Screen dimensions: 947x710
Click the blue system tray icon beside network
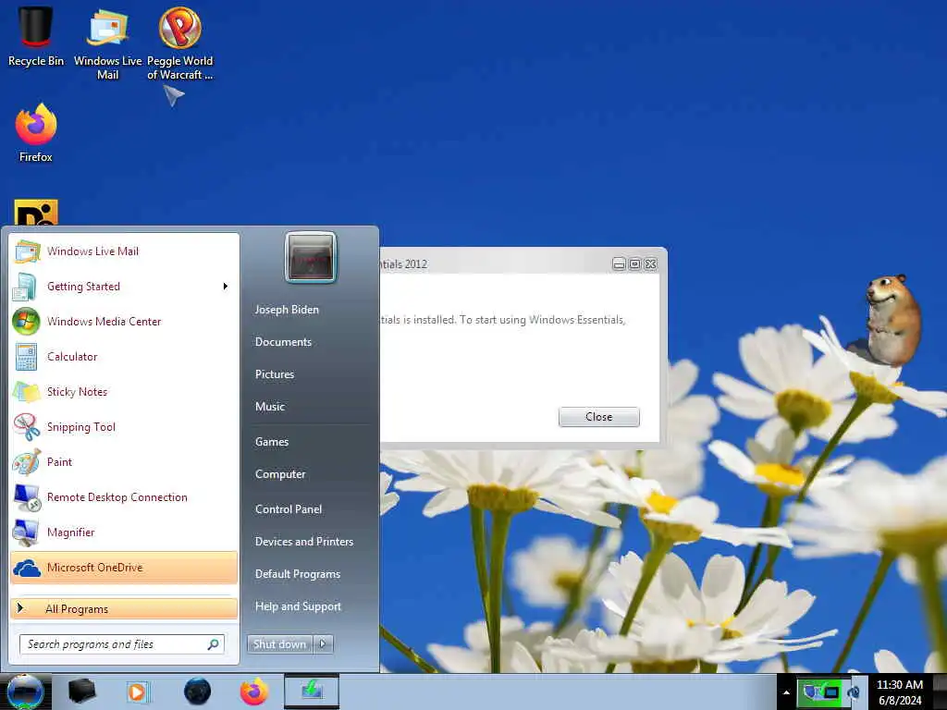(854, 692)
